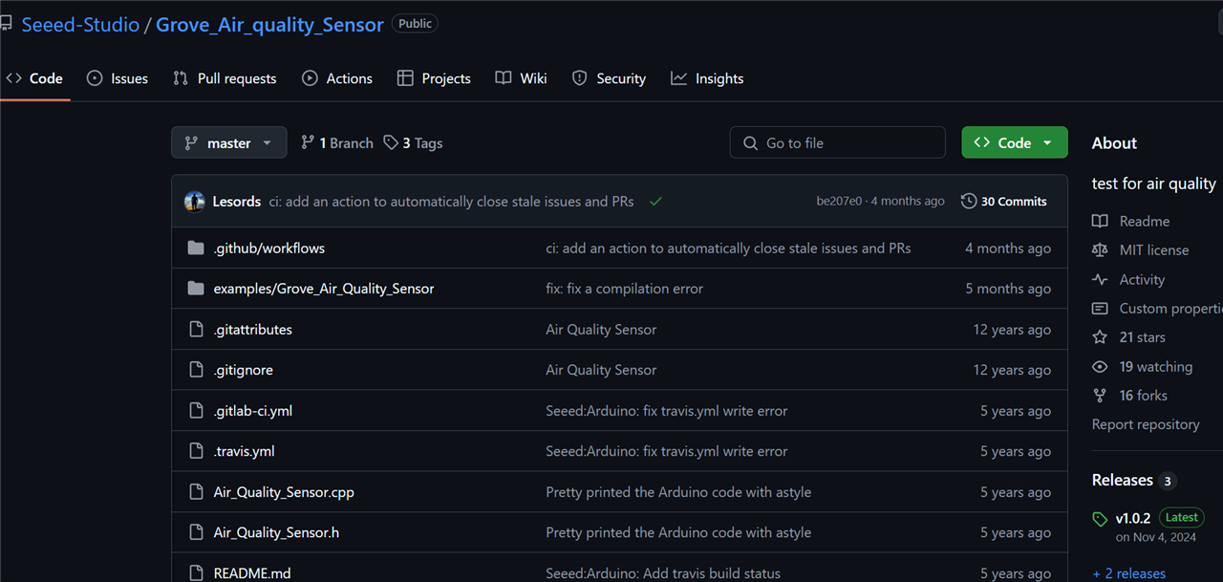Click the green CI status checkmark icon
Image resolution: width=1223 pixels, height=582 pixels.
655,202
